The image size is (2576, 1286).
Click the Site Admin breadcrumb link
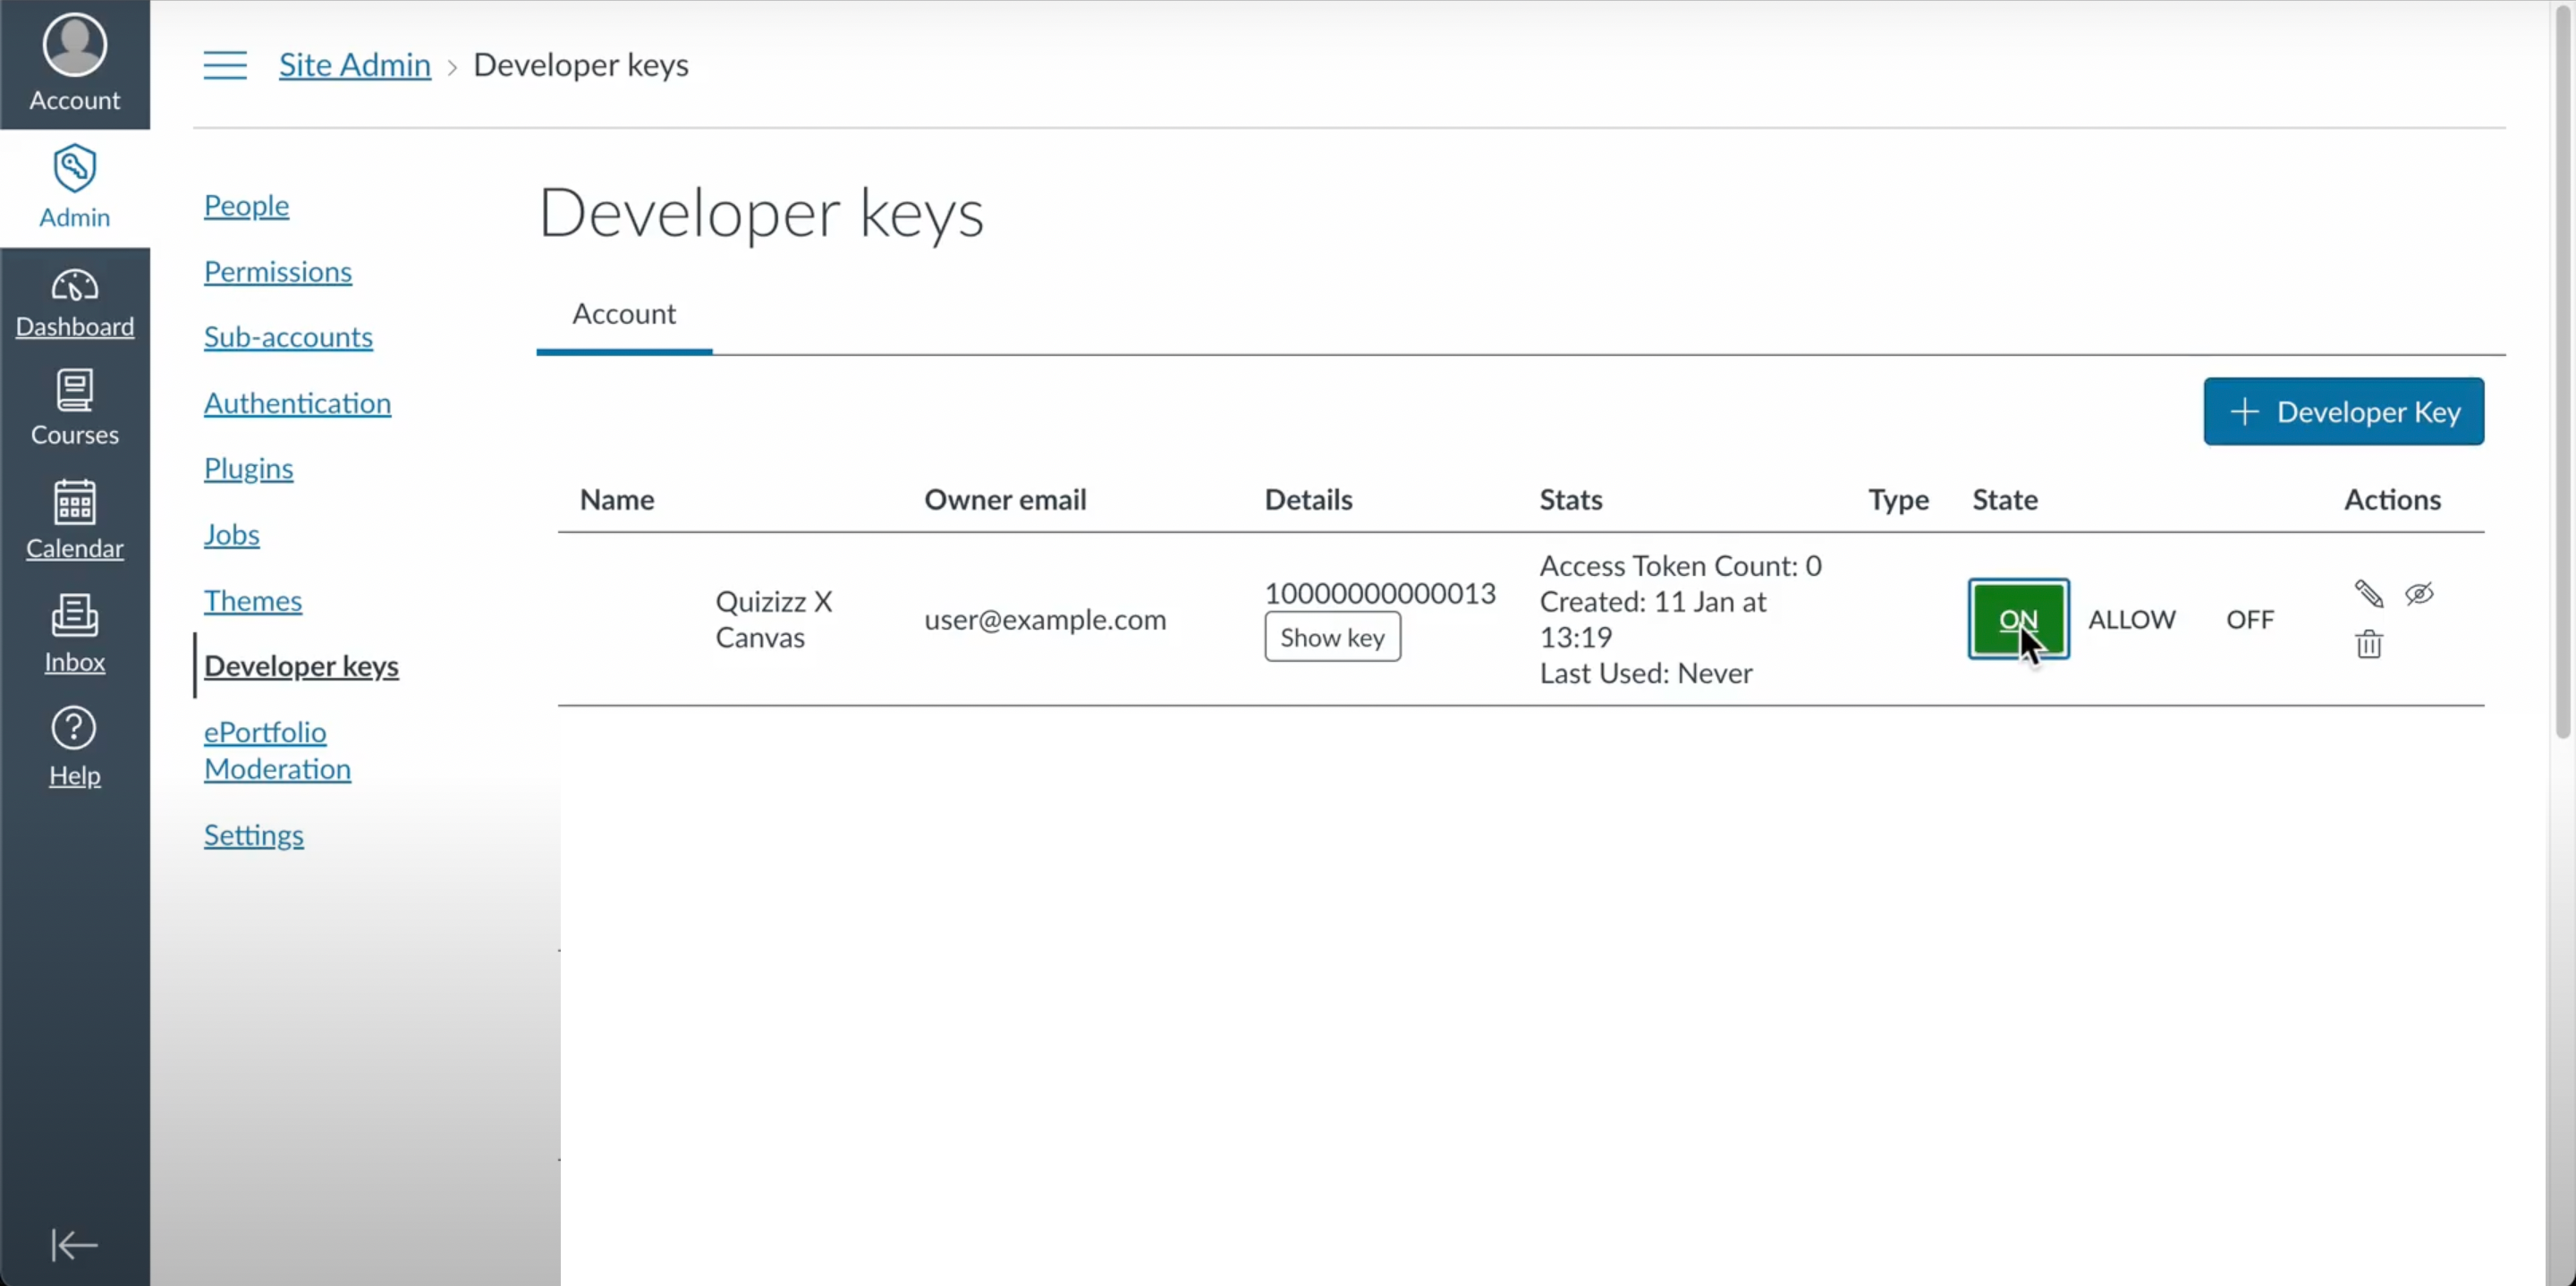[354, 65]
